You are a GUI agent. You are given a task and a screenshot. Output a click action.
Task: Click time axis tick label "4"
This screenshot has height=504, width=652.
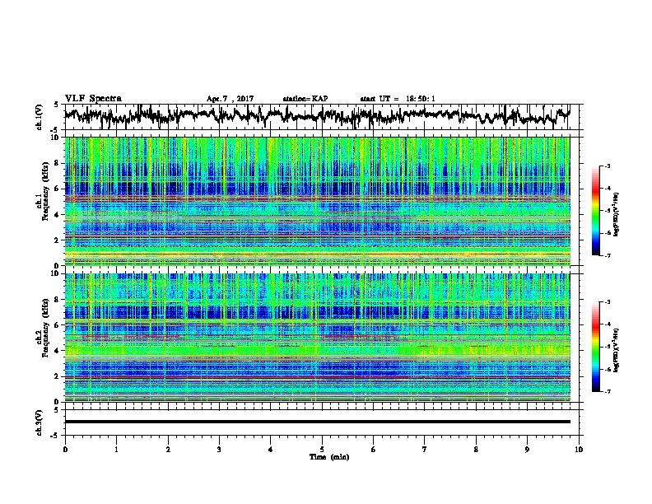271,450
